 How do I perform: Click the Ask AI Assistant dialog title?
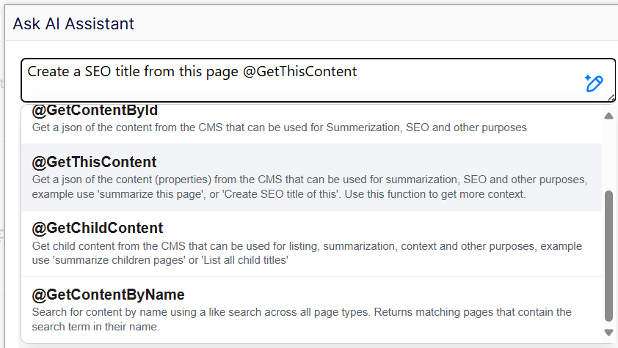(73, 23)
